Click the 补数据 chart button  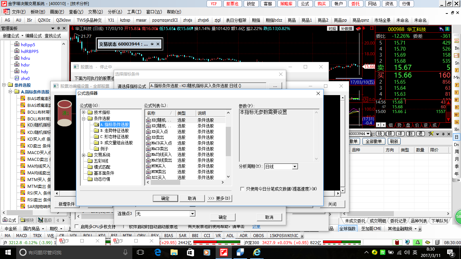(x=347, y=29)
